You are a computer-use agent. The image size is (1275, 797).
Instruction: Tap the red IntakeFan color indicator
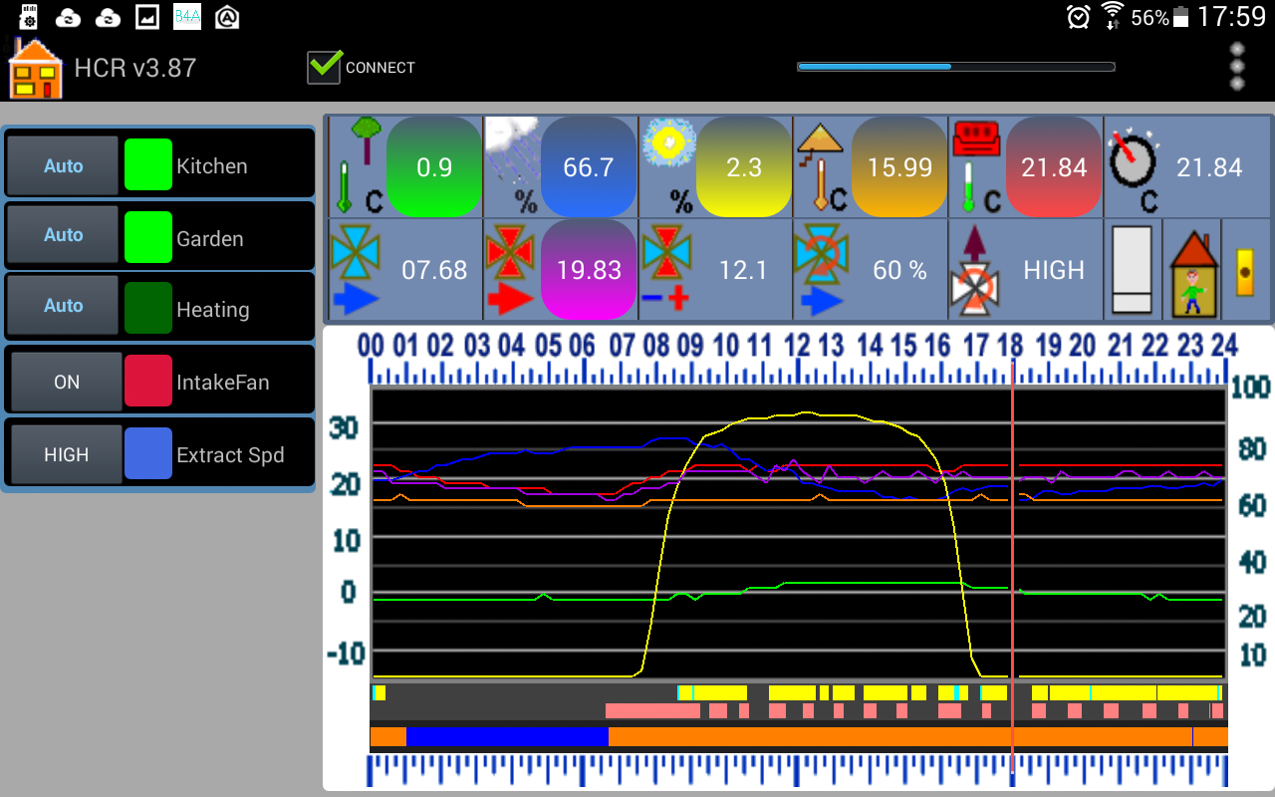pyautogui.click(x=148, y=382)
